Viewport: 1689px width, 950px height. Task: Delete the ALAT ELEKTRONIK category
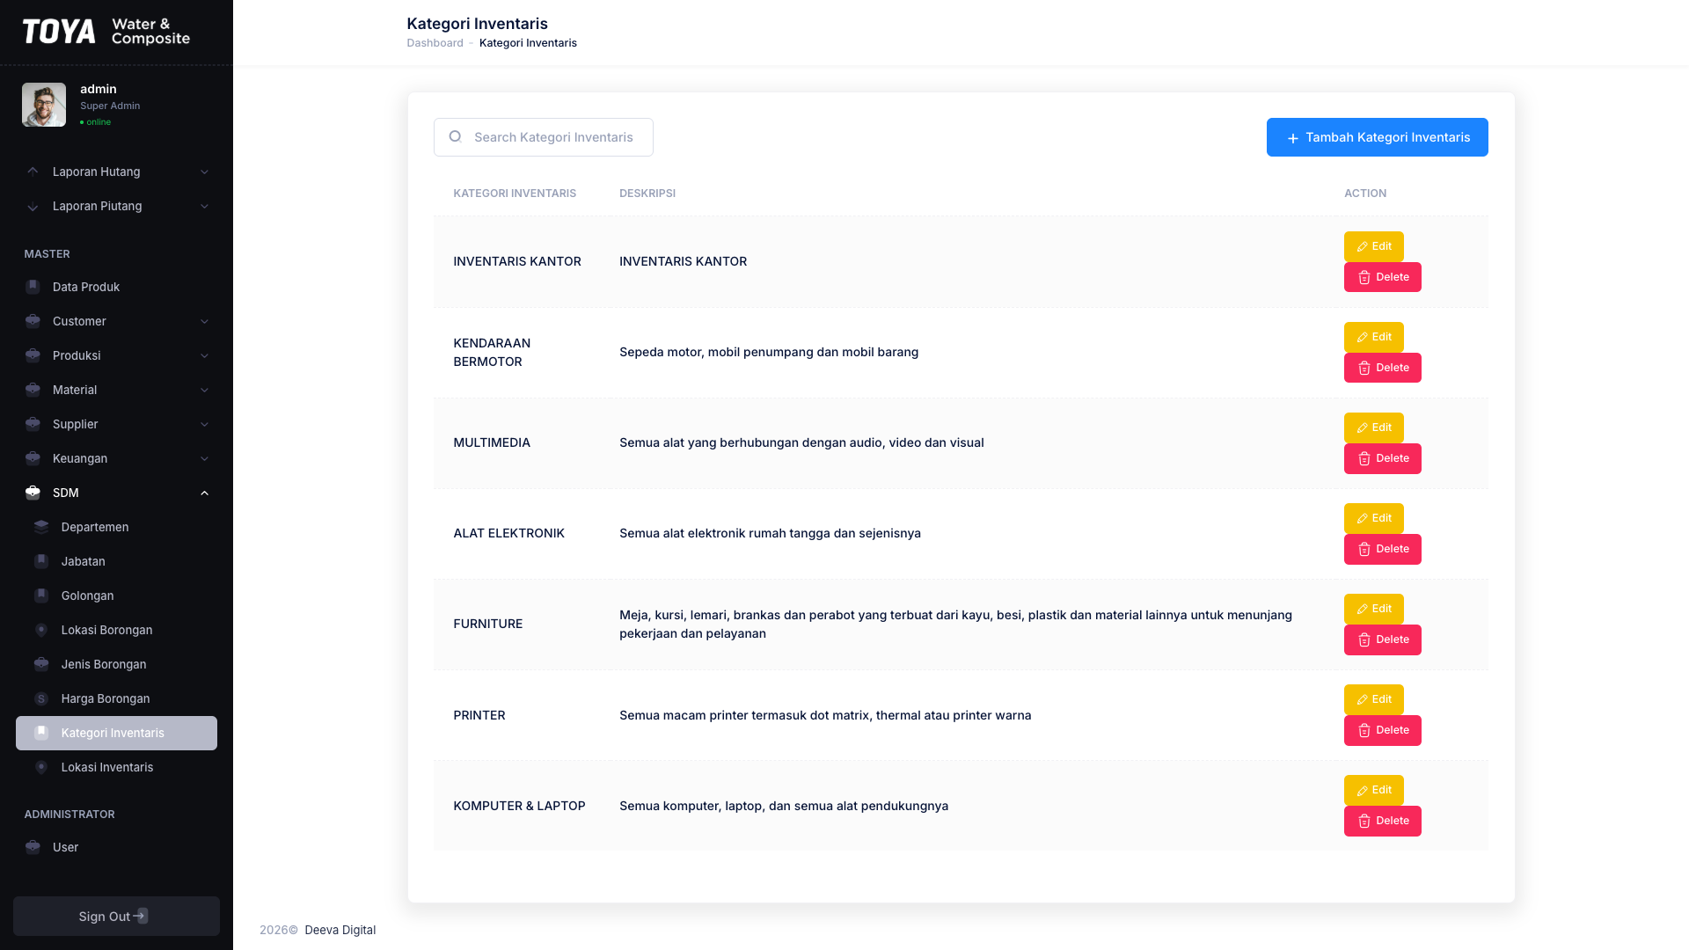(1382, 549)
